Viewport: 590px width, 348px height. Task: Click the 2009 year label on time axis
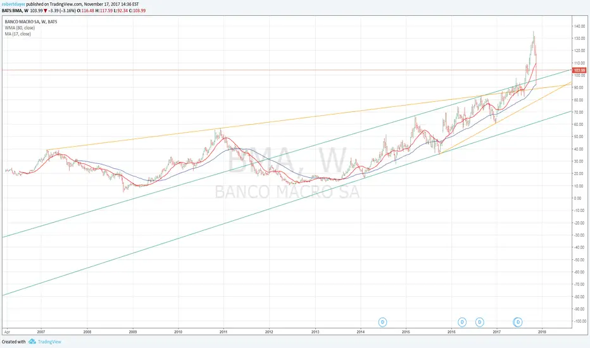point(133,332)
